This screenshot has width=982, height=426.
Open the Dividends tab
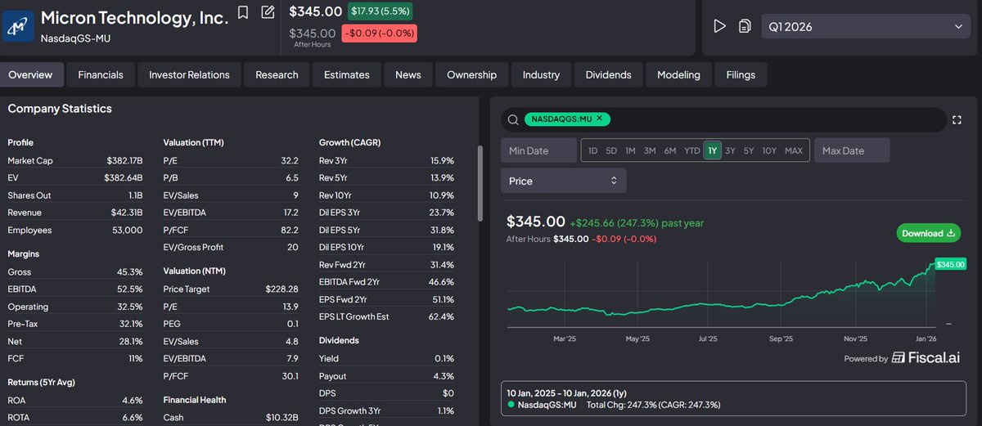pos(609,74)
